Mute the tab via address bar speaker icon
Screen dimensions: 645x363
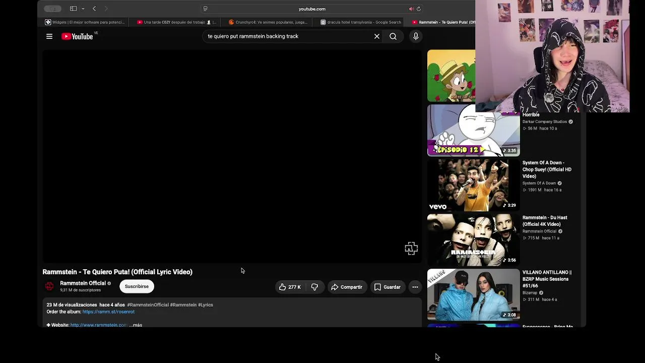coord(411,9)
